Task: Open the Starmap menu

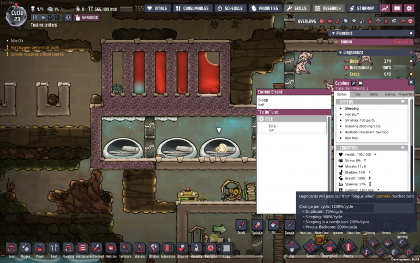Action: [x=362, y=8]
